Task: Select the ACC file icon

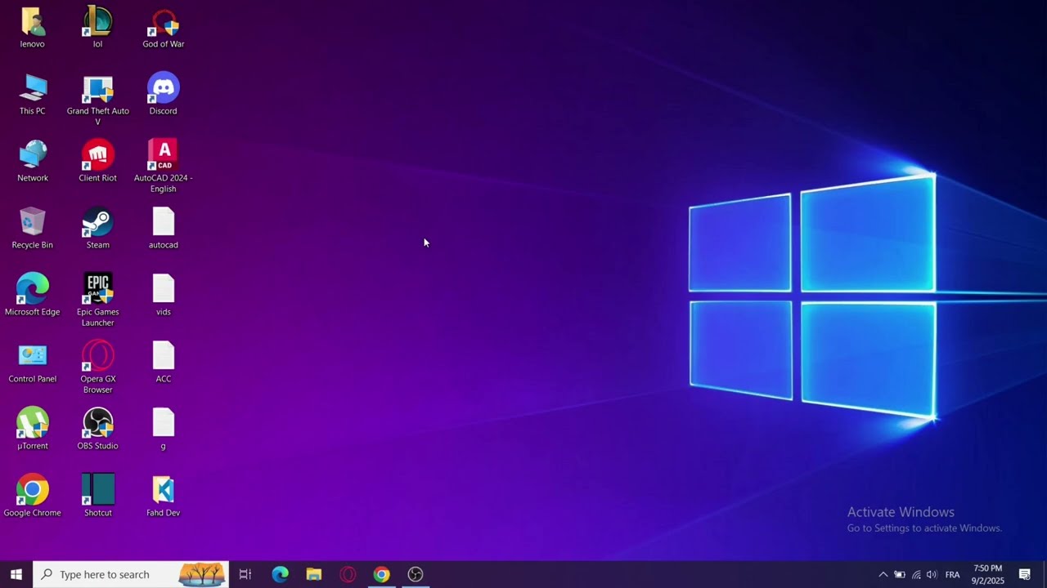Action: click(x=163, y=363)
